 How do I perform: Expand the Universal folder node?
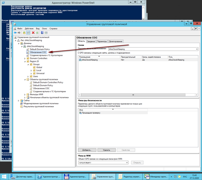click(31, 73)
